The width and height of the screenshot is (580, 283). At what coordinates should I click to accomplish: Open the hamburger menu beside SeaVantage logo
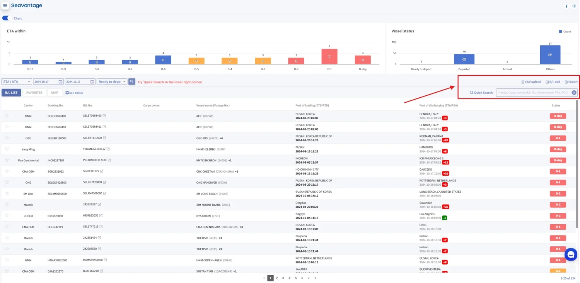click(5, 6)
